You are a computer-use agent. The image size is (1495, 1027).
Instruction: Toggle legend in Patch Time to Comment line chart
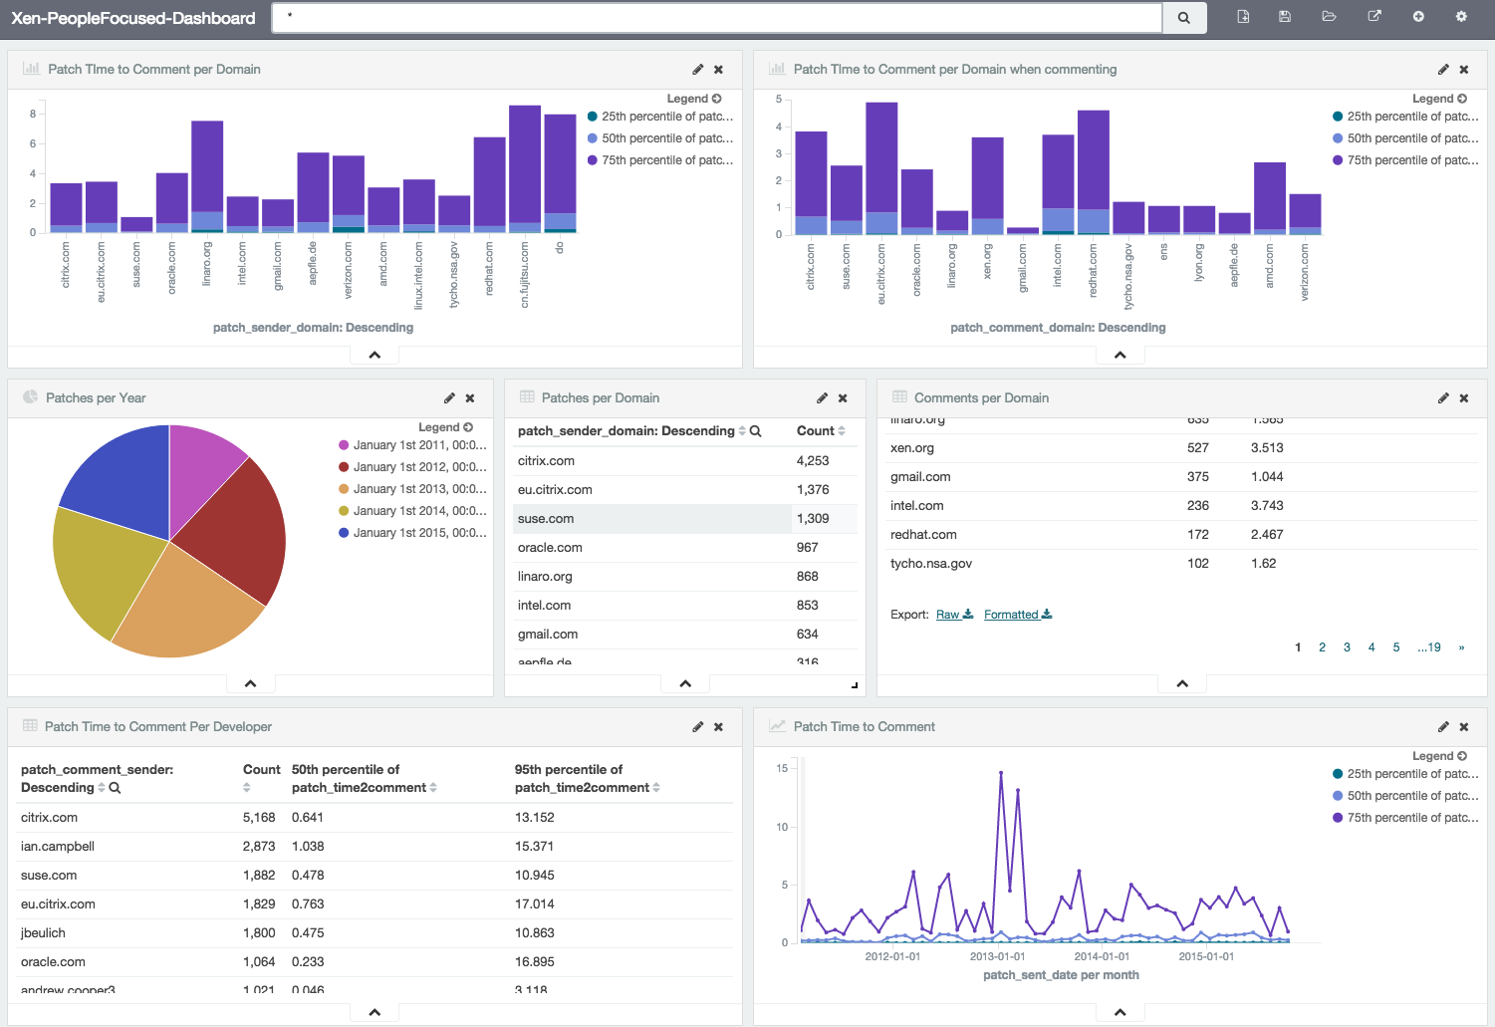point(1439,756)
